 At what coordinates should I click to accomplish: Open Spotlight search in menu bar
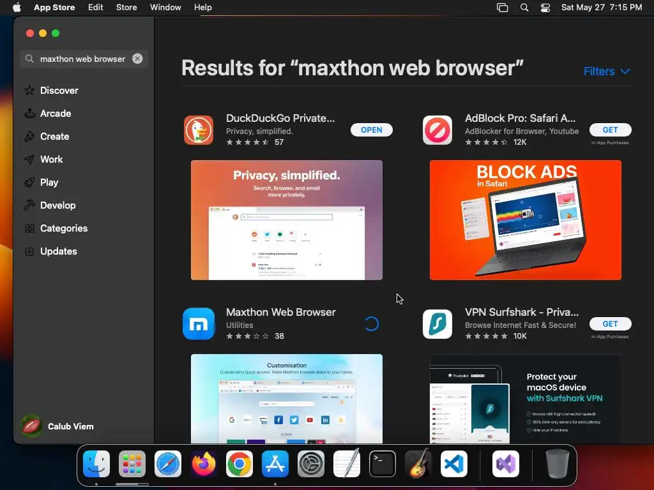tap(524, 8)
